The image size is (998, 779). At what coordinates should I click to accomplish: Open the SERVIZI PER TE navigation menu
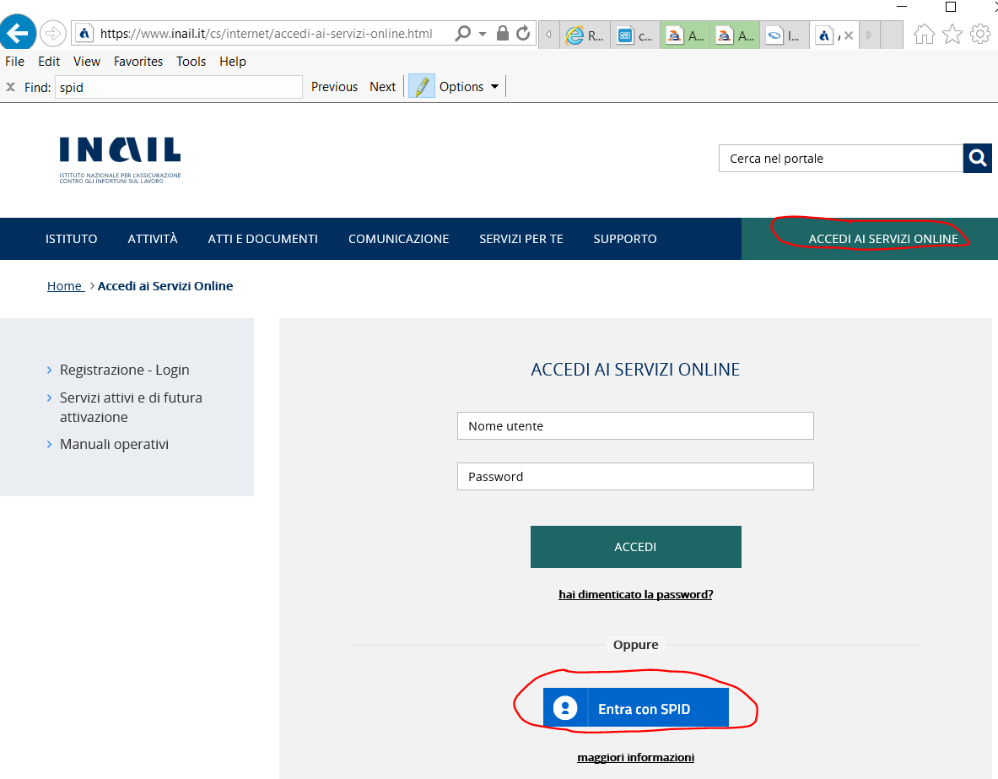coord(521,239)
